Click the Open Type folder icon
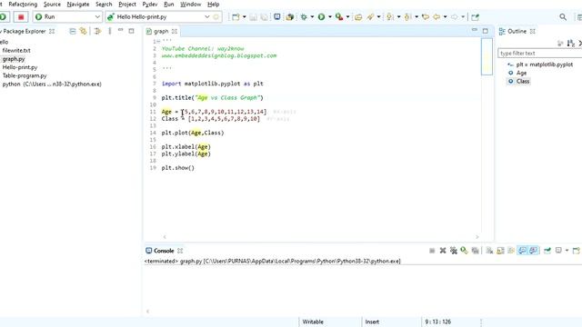This screenshot has height=327, width=582. pyautogui.click(x=358, y=17)
